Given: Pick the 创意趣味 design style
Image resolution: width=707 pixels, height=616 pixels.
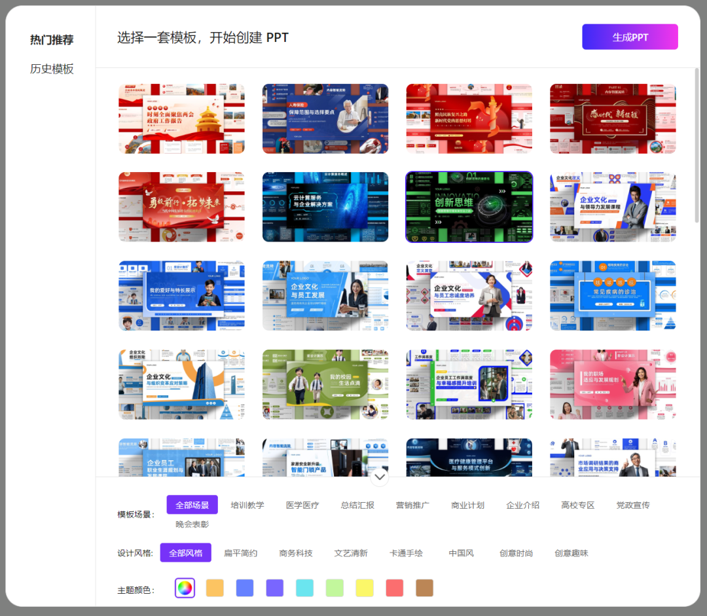Looking at the screenshot, I should (x=571, y=553).
